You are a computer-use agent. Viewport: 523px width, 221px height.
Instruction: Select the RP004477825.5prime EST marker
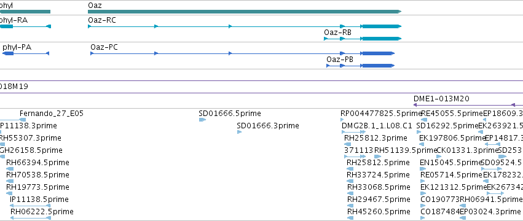pos(342,120)
